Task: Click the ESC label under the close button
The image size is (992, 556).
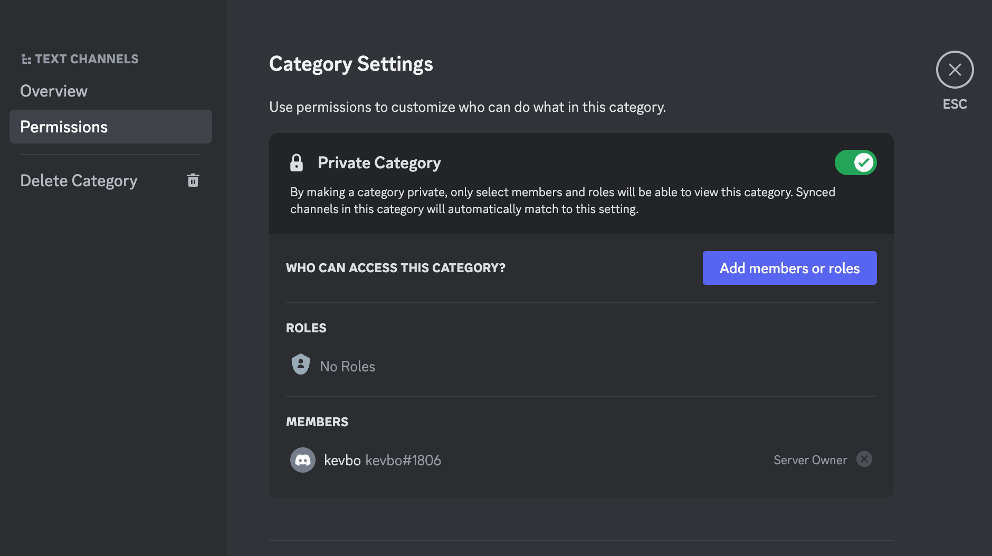Action: pos(955,104)
